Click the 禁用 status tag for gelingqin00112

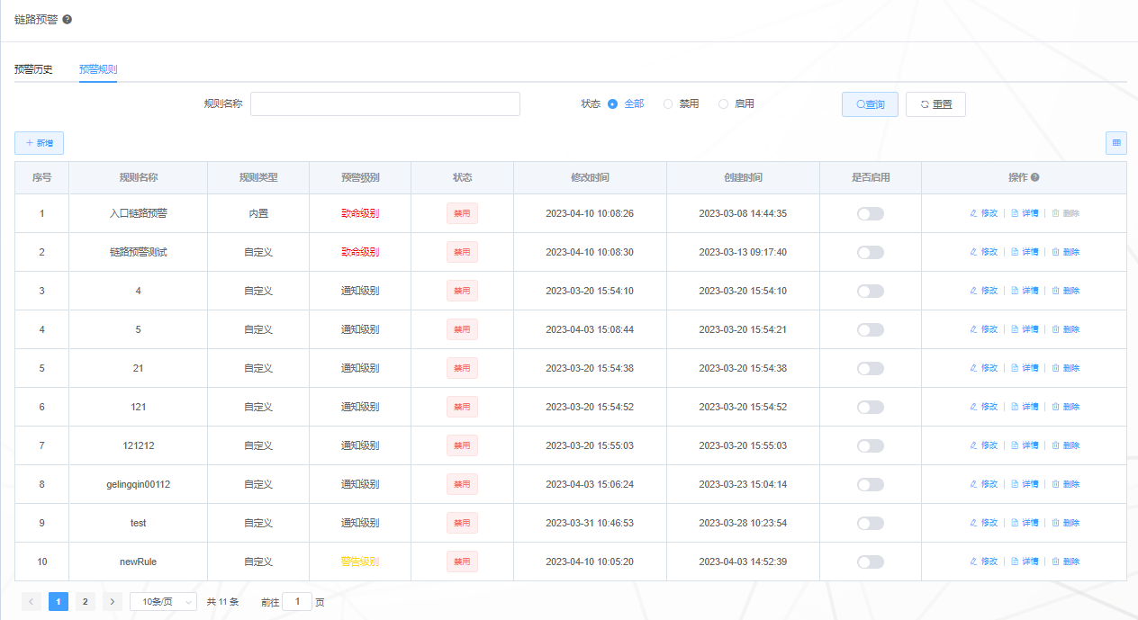click(462, 484)
